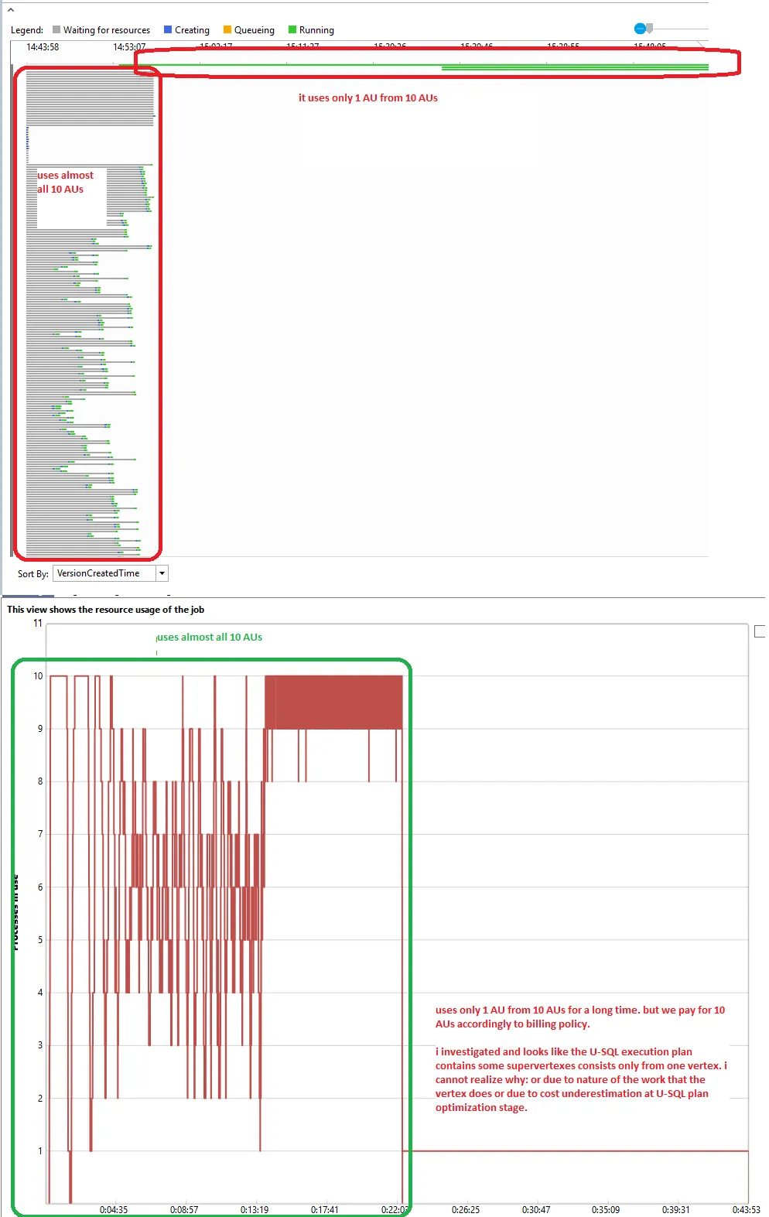Click the 14:43:58 timeline label
This screenshot has height=1217, width=769.
click(43, 47)
